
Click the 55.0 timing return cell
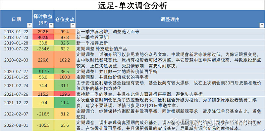pyautogui.click(x=43, y=77)
